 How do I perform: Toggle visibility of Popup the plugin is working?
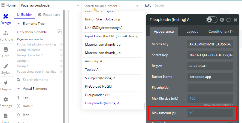tap(61, 44)
